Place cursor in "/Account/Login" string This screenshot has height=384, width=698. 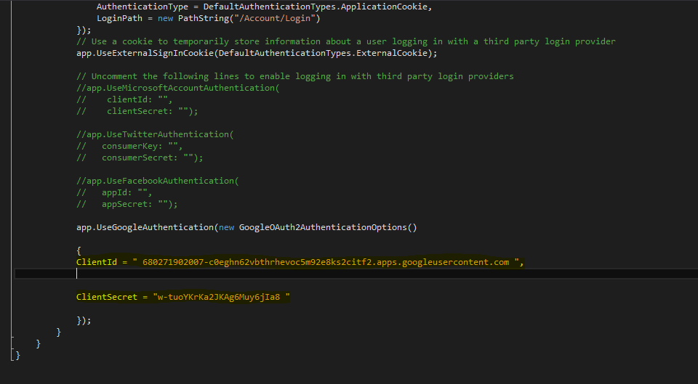277,18
